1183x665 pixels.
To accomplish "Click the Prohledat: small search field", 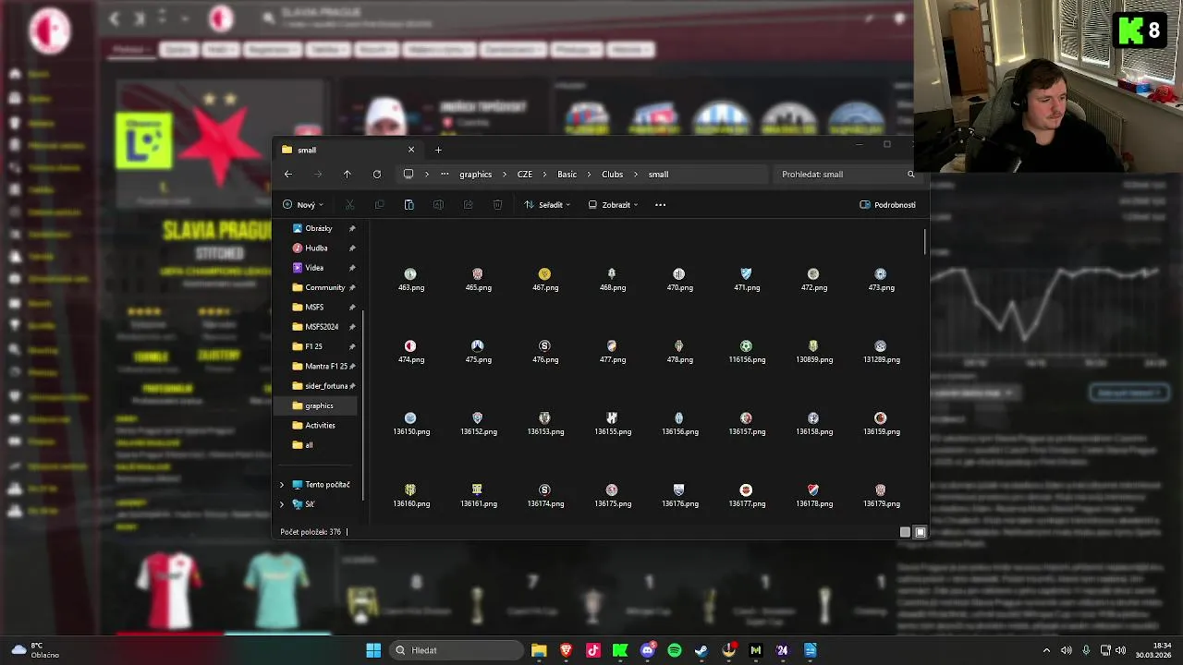I will (x=847, y=174).
